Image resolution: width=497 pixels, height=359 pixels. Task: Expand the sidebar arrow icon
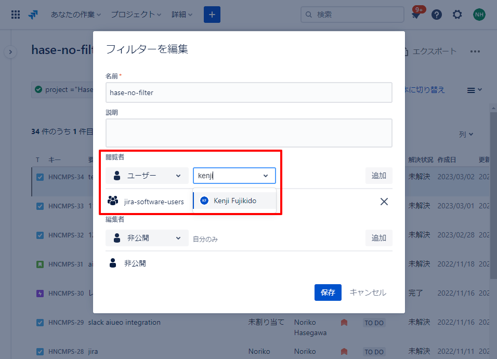[x=10, y=52]
